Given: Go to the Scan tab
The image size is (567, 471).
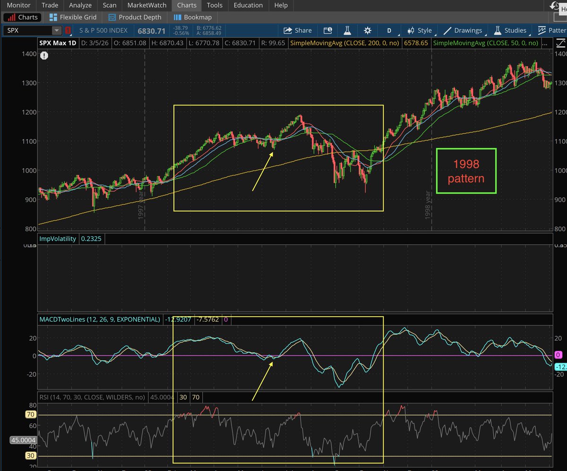Looking at the screenshot, I should [109, 5].
